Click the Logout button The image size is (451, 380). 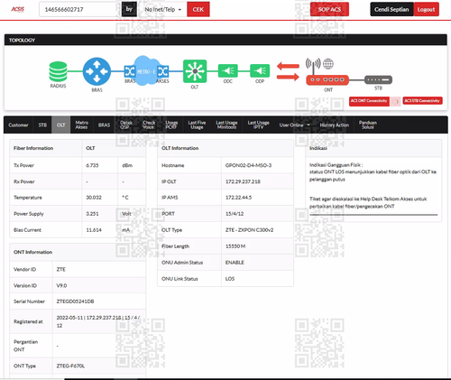426,9
